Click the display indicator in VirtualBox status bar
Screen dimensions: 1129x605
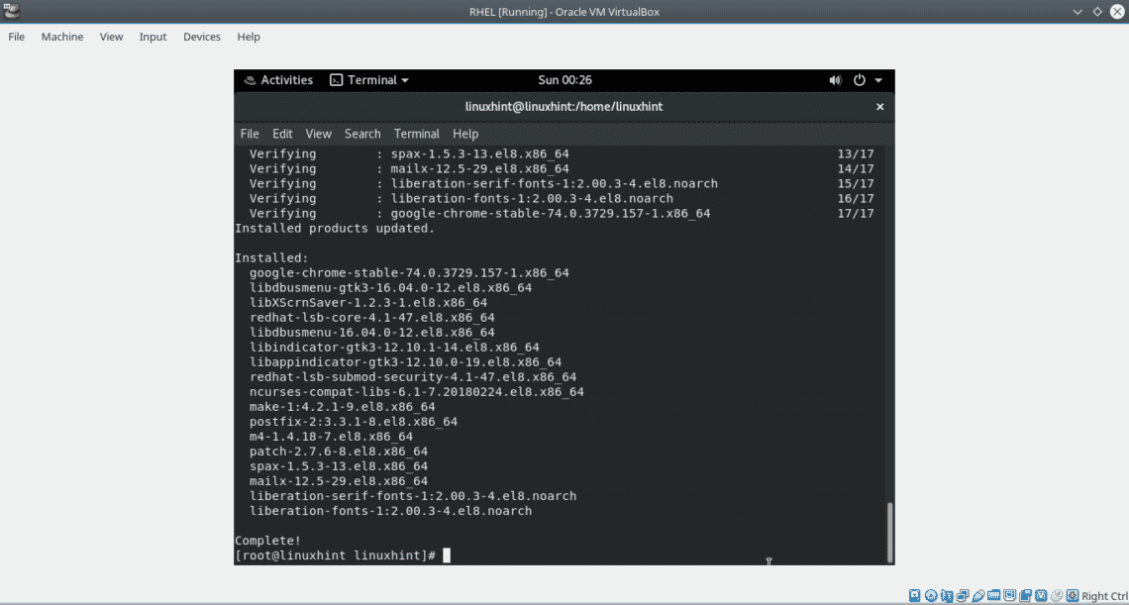click(x=1009, y=596)
